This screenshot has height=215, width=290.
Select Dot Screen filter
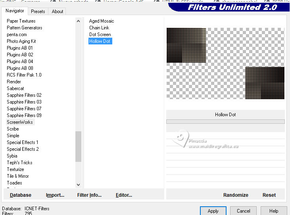100,35
